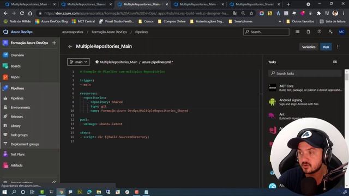Image resolution: width=349 pixels, height=196 pixels.
Task: Open the Windows Start menu
Action: pyautogui.click(x=4, y=192)
